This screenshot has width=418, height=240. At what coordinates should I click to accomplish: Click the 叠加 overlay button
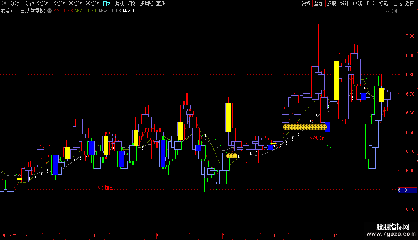point(318,3)
